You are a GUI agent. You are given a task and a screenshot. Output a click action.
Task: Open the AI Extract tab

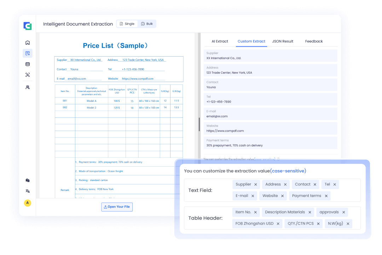[220, 41]
